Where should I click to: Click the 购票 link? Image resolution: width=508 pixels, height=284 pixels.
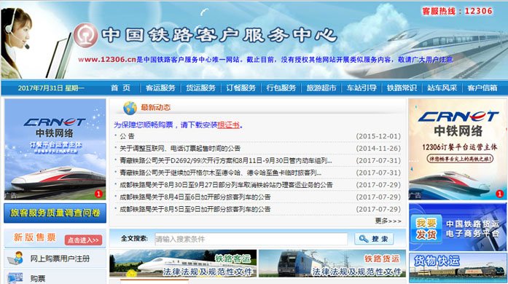[38, 278]
